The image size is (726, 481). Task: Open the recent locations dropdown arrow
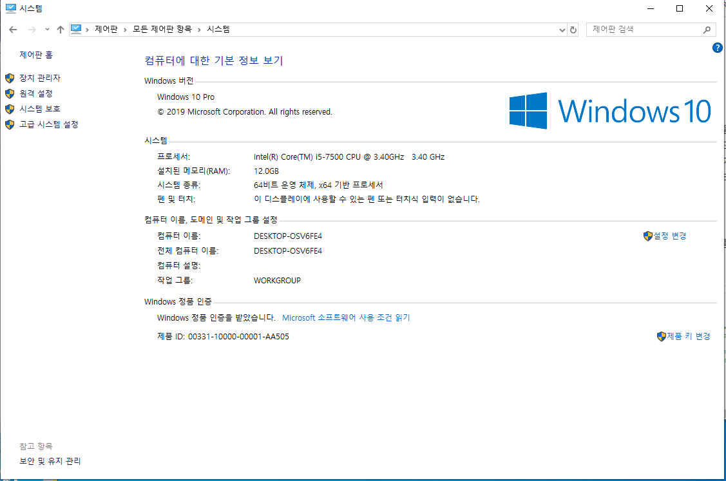[x=47, y=30]
